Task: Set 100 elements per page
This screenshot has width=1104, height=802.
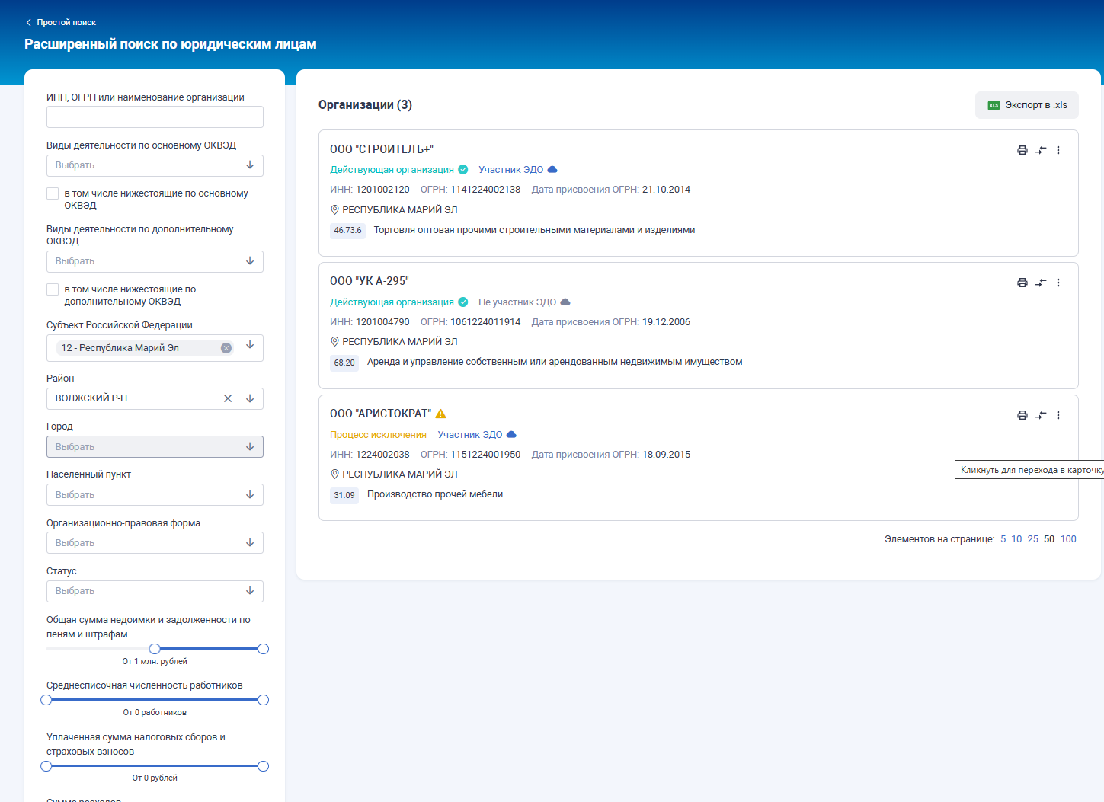Action: pyautogui.click(x=1068, y=539)
